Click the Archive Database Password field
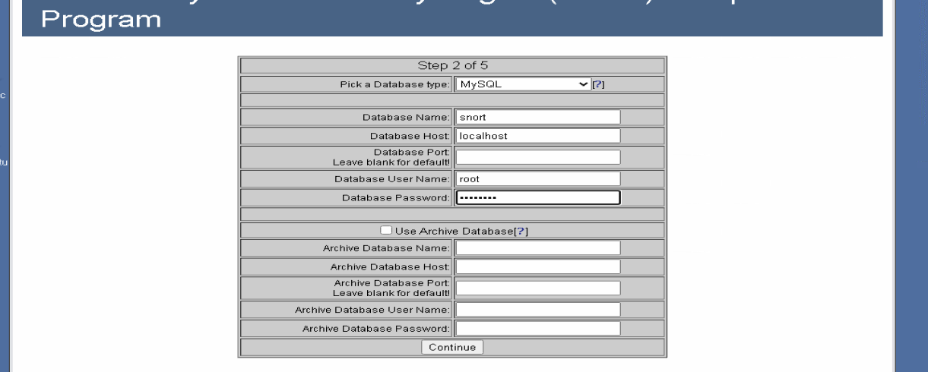 pos(538,329)
